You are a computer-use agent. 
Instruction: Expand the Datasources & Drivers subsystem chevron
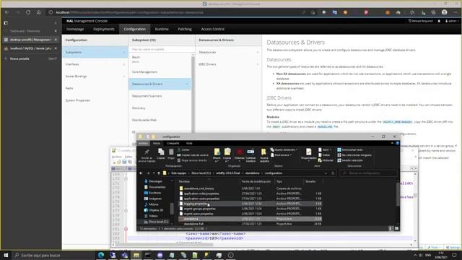(x=187, y=84)
